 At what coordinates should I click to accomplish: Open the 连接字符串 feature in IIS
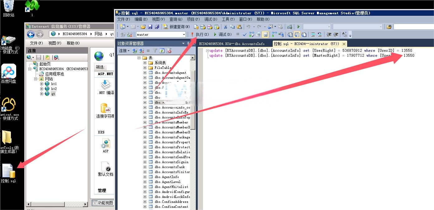(x=106, y=111)
